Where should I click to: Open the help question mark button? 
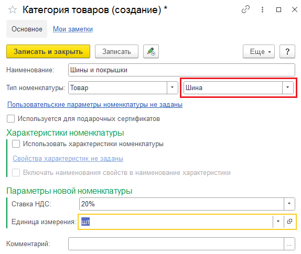287,51
